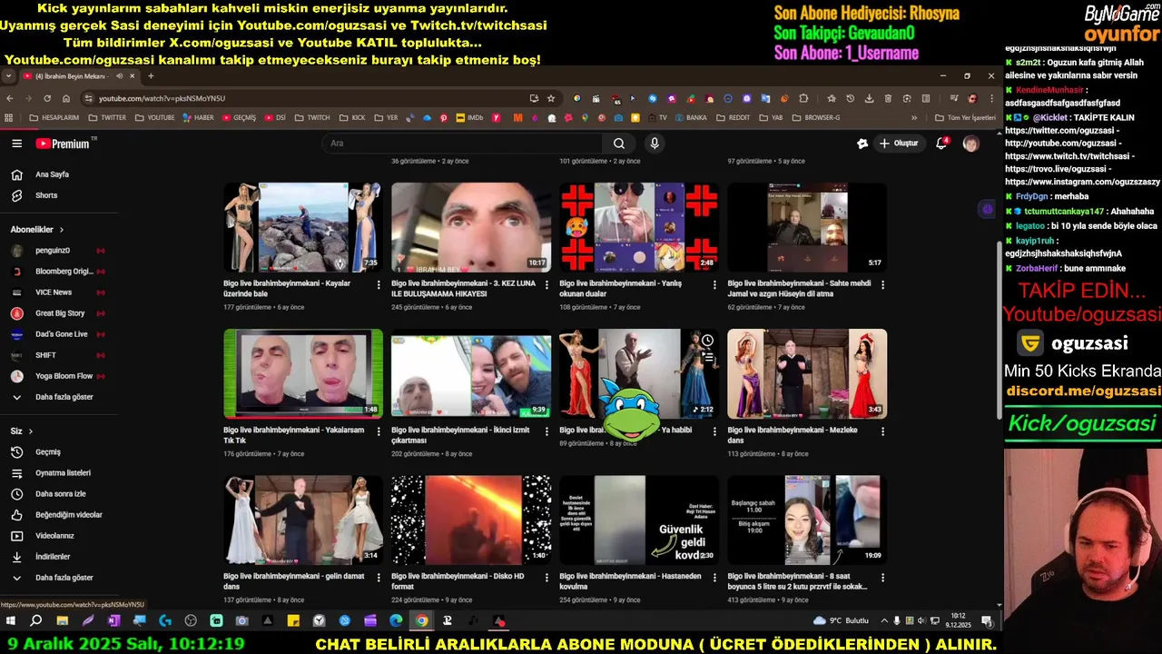This screenshot has width=1162, height=654.
Task: Open the tab search dropdown arrow
Action: [x=9, y=76]
